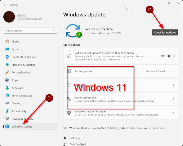Click the Network wifi icon
The width and height of the screenshot is (183, 146).
(7, 64)
